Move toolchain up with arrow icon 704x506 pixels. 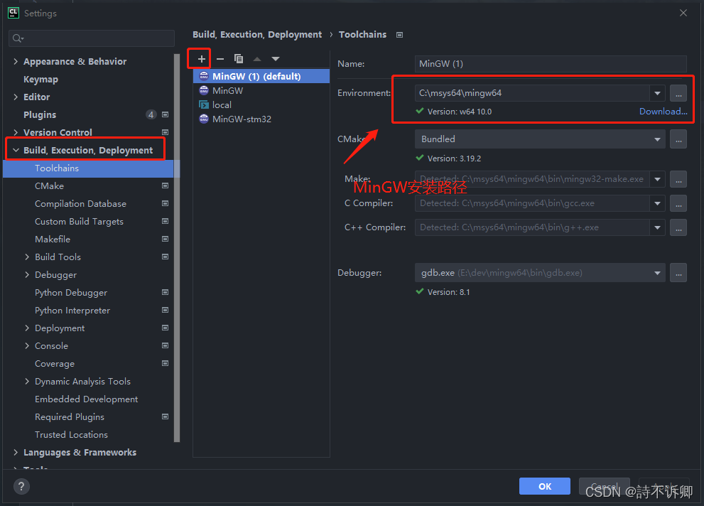click(x=257, y=59)
